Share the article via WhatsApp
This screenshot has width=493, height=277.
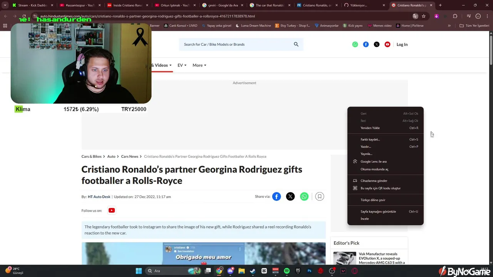304,197
